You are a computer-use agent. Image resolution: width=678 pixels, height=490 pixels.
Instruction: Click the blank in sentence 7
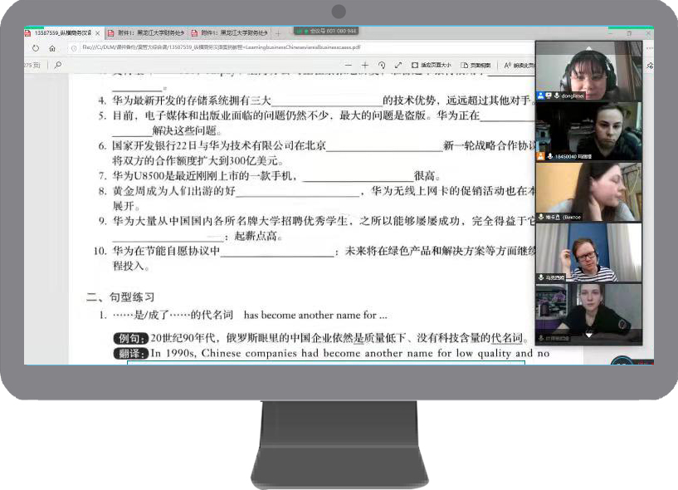coord(358,178)
